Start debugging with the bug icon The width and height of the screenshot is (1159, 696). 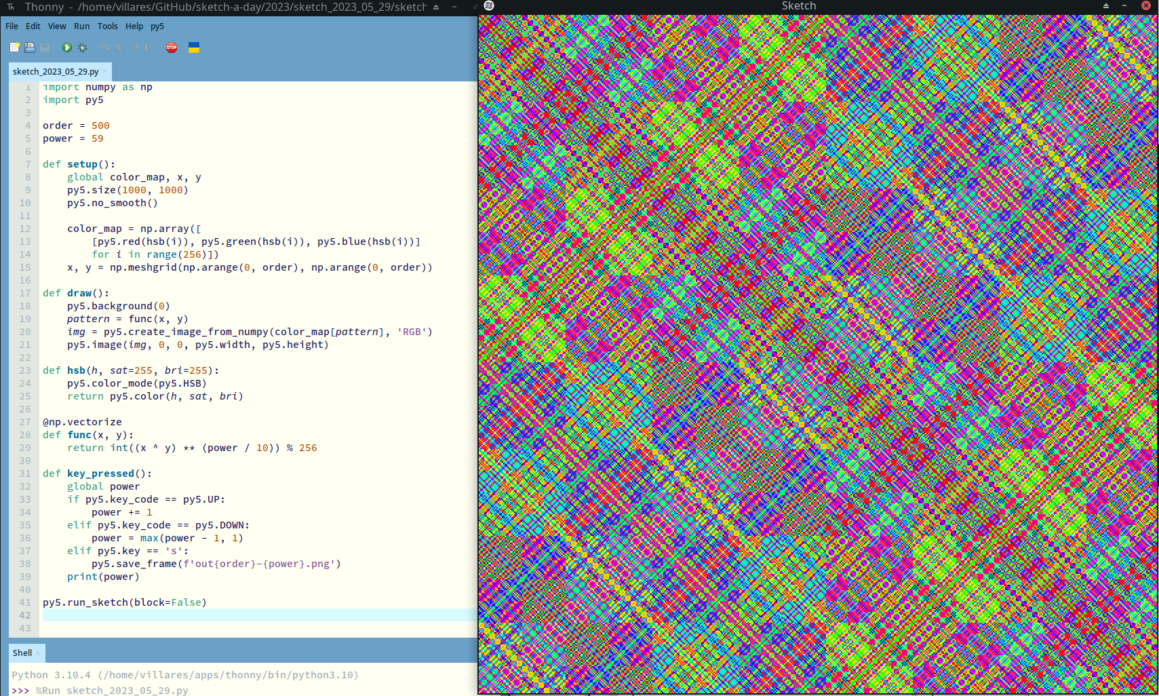[x=82, y=47]
